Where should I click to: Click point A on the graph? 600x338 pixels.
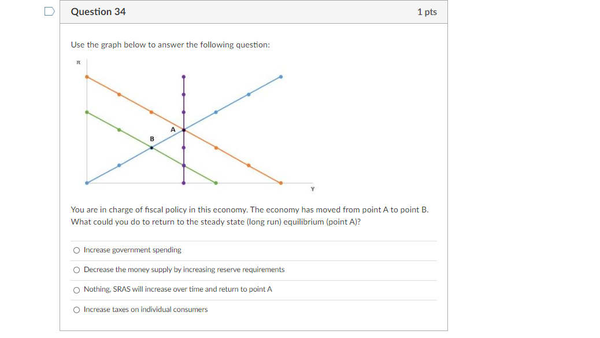(x=184, y=130)
